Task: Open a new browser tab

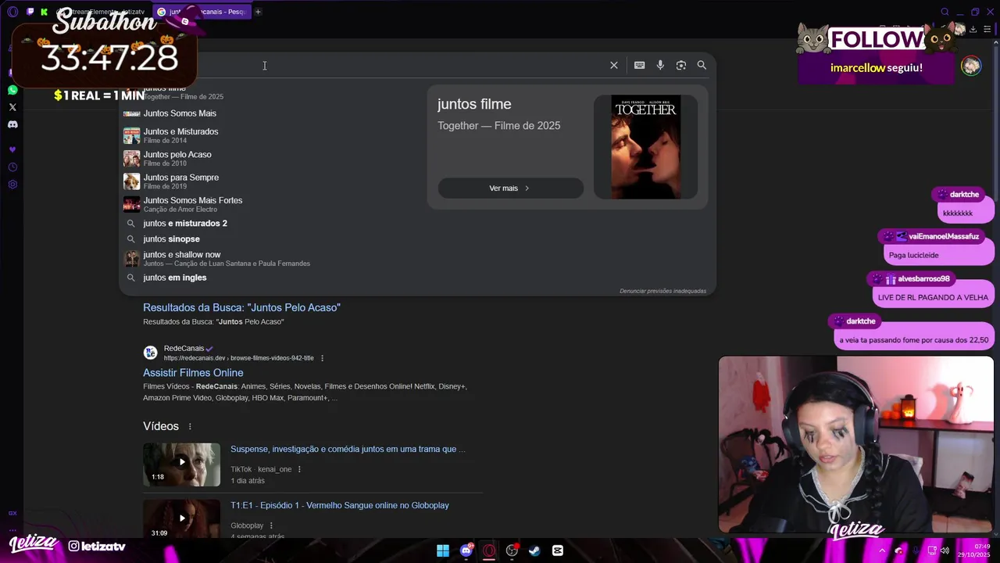Action: (x=258, y=12)
